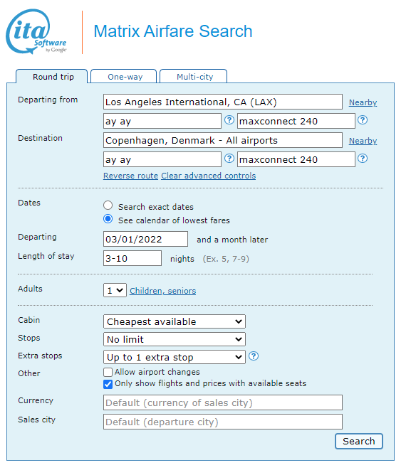Uncheck Only show flights with available seats
Screen dimensions: 411x475
click(x=108, y=384)
